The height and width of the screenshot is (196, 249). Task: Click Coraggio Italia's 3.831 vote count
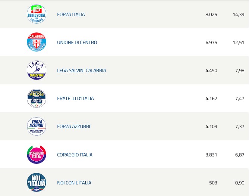click(x=211, y=155)
